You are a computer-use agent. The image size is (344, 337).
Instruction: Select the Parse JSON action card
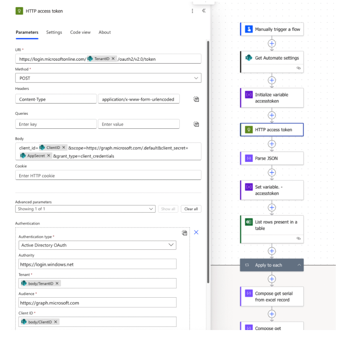click(272, 158)
